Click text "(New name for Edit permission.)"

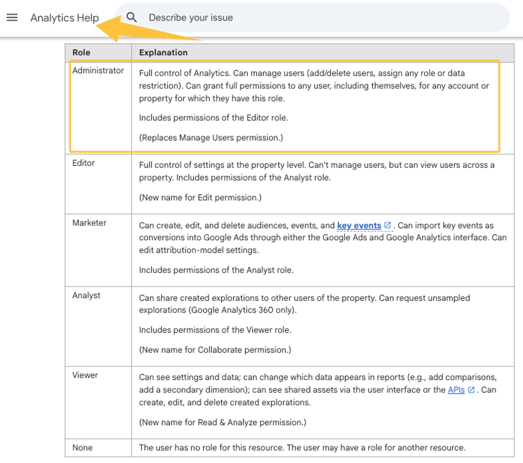200,197
